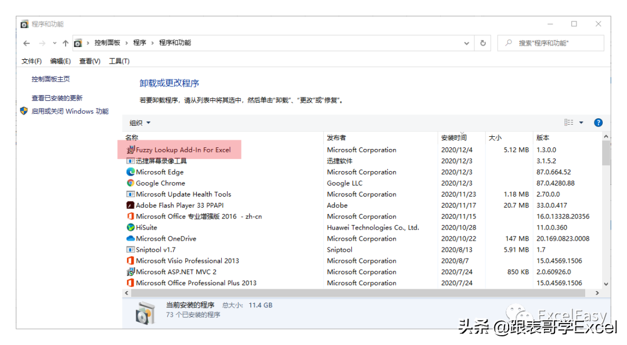The height and width of the screenshot is (345, 627).
Task: Click the horizontal scrollbar thumb
Action: coord(358,293)
